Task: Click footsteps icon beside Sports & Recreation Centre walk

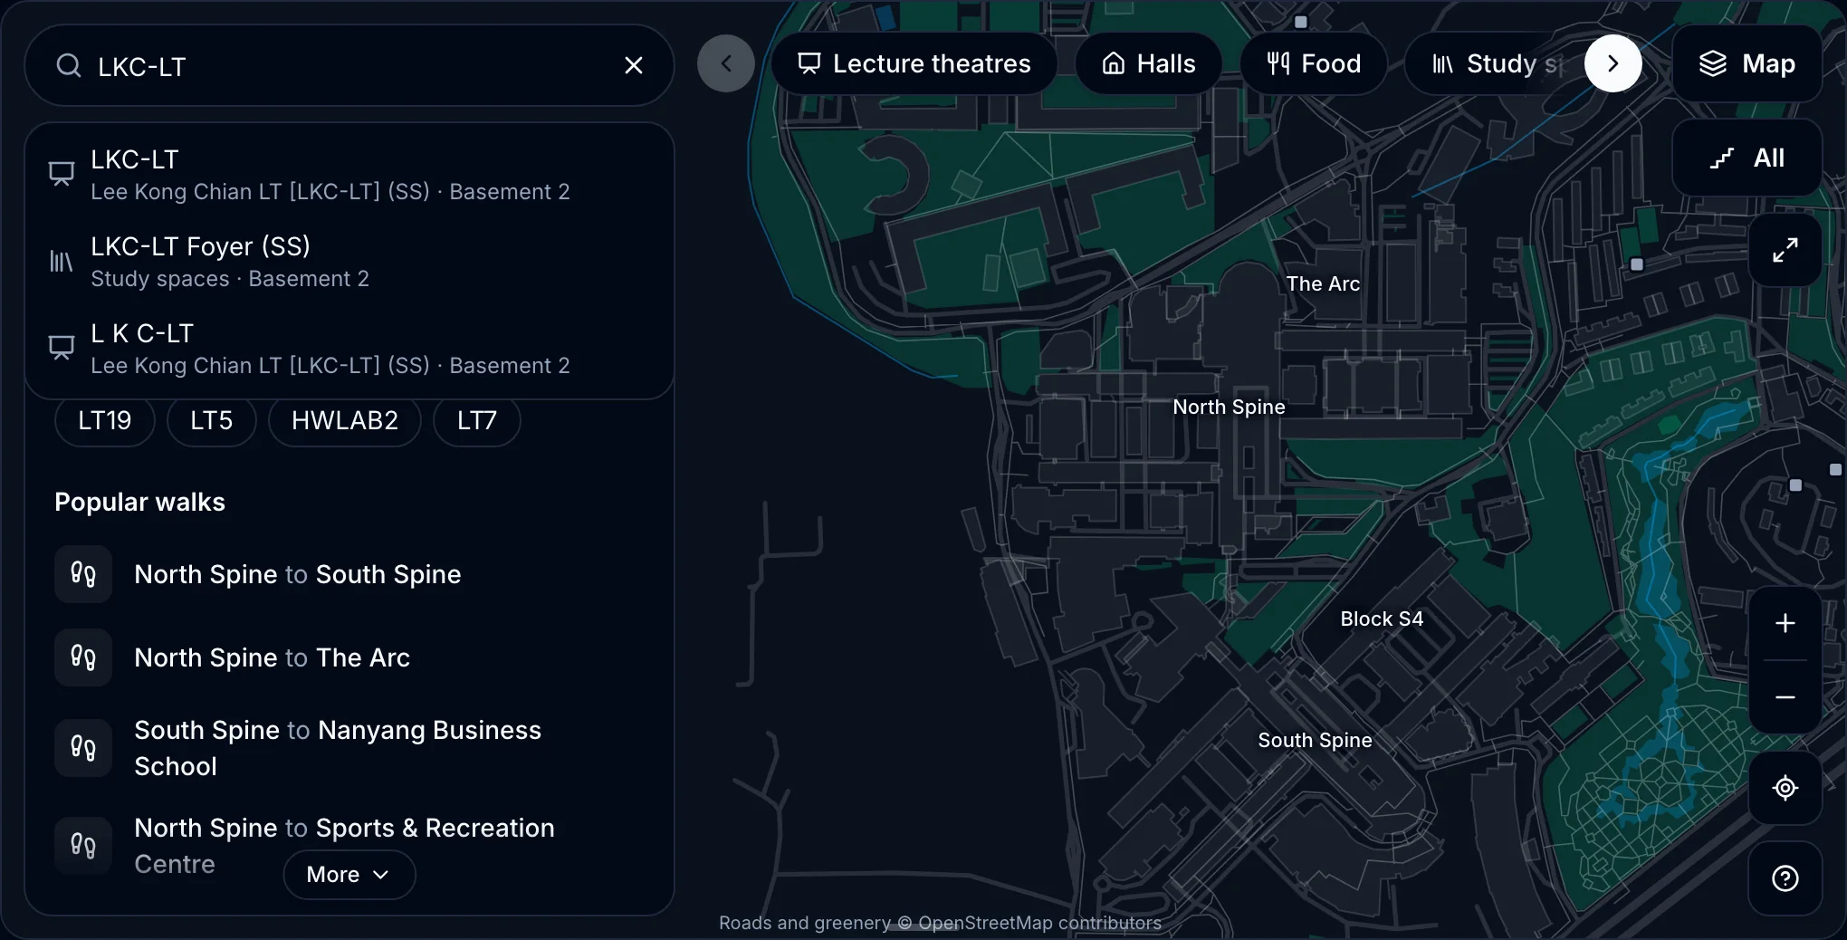Action: pyautogui.click(x=83, y=846)
